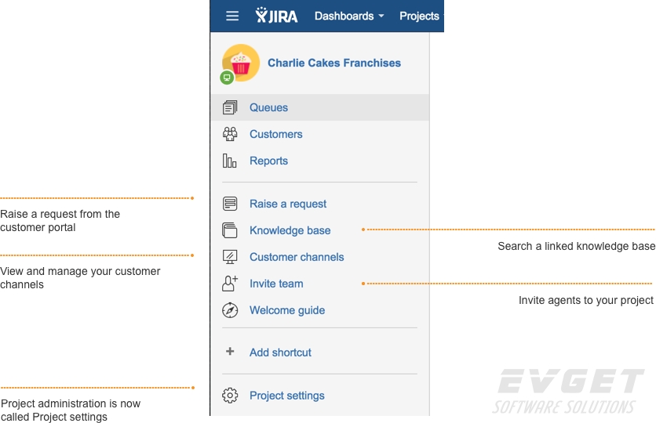
Task: Open the hamburger menu in the header
Action: (232, 16)
